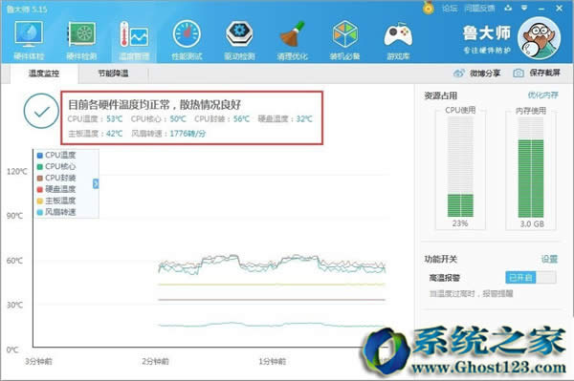
Task: Click the 内存使用 3.0 GB usage bar
Action: click(531, 167)
